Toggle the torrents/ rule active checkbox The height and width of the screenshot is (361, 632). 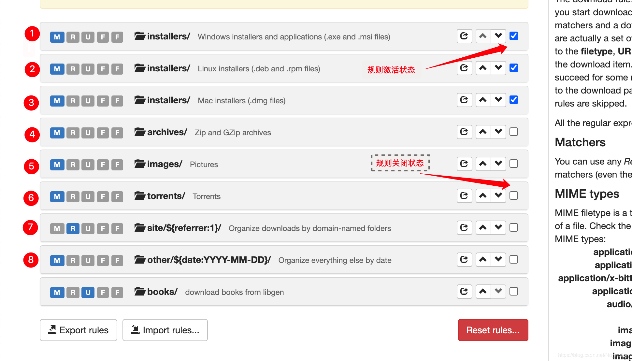point(513,196)
